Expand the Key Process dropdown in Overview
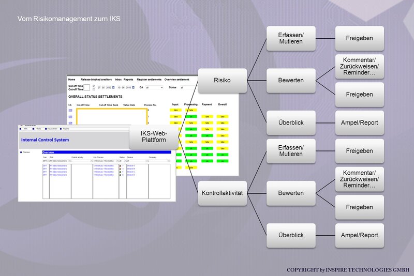The height and width of the screenshot is (276, 414). tap(106, 161)
